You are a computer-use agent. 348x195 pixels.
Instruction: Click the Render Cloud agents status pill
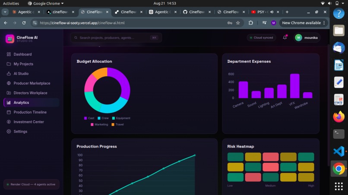[31, 184]
